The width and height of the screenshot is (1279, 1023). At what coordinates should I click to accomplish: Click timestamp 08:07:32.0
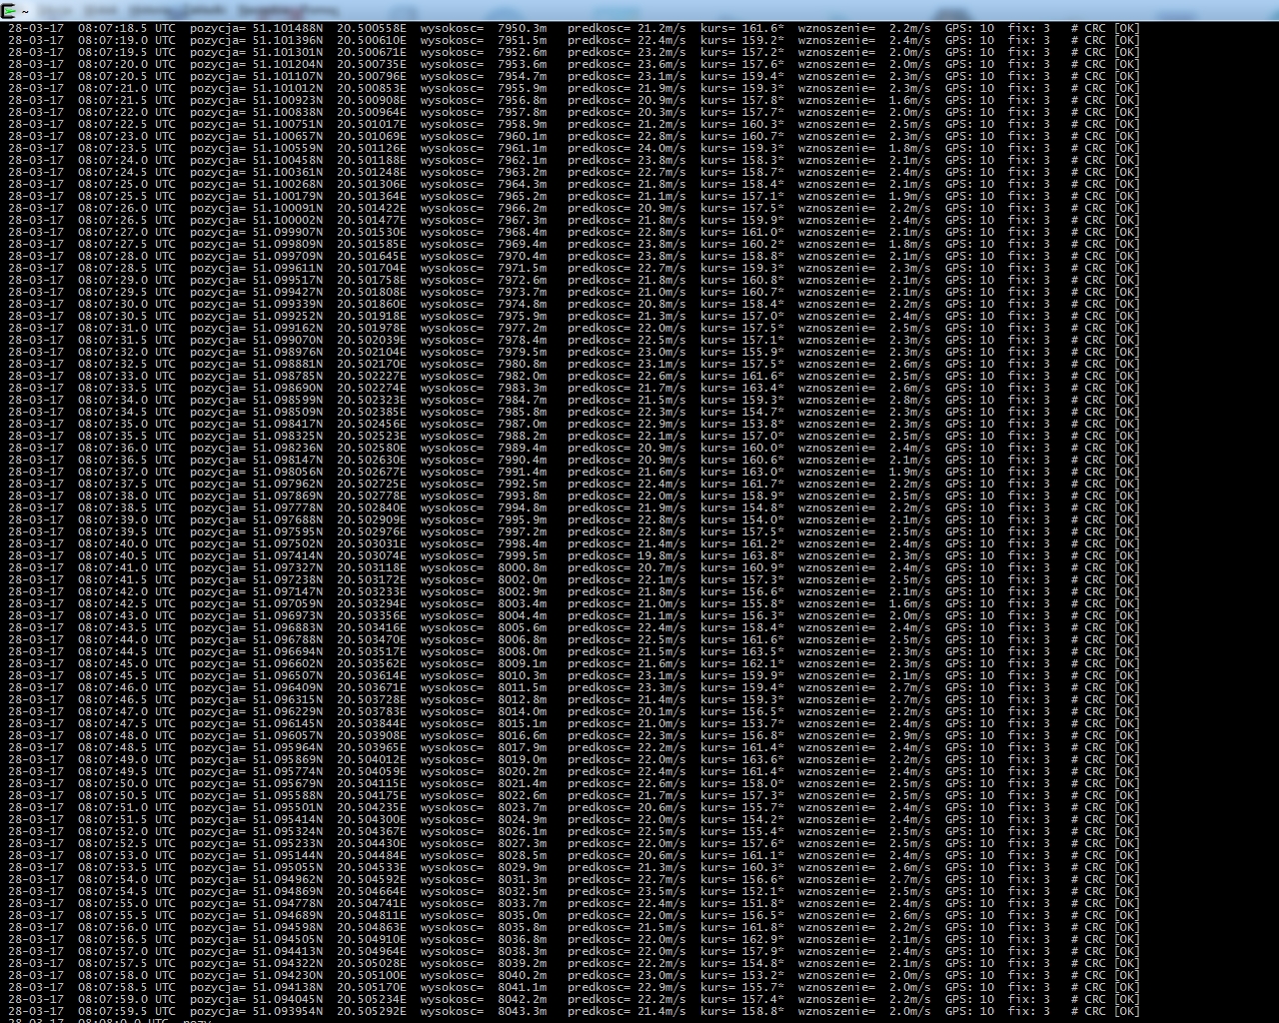[112, 352]
